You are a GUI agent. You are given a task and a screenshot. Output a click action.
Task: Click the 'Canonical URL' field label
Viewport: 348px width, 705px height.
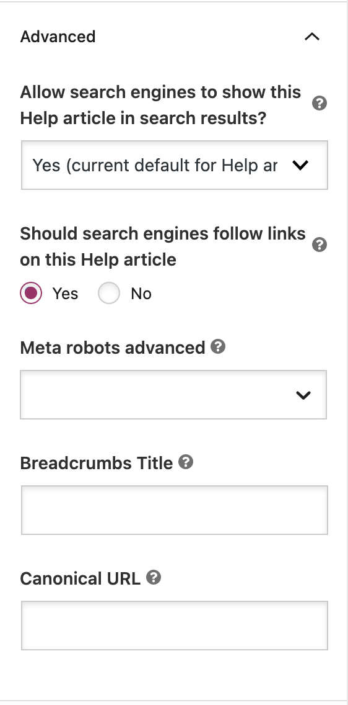tap(80, 578)
